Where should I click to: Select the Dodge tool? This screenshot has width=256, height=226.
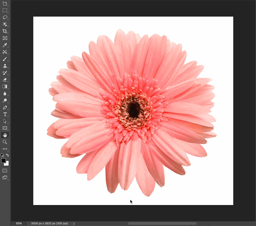tap(5, 101)
